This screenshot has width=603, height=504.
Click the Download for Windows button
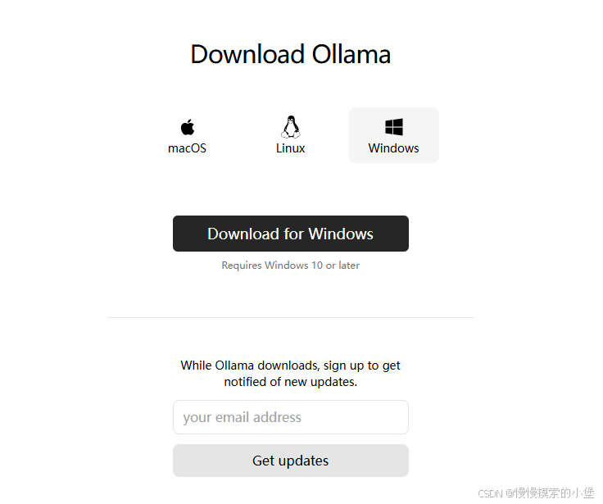click(291, 234)
